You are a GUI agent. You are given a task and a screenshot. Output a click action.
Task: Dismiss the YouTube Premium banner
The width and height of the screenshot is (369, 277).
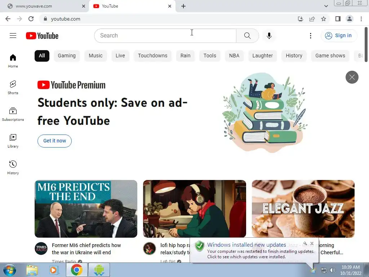click(x=352, y=77)
